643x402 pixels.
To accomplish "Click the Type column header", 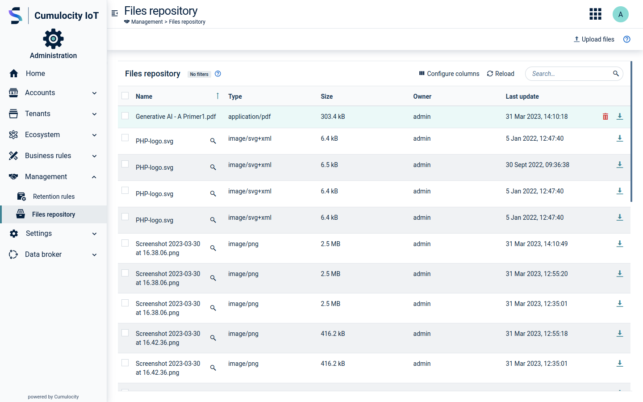I will [235, 96].
